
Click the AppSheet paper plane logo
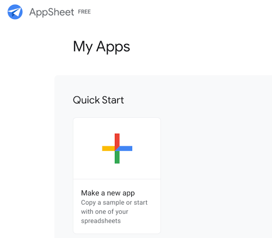coord(15,12)
